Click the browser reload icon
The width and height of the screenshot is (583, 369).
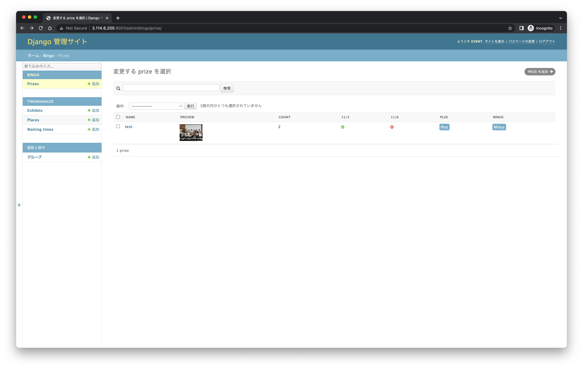click(41, 28)
